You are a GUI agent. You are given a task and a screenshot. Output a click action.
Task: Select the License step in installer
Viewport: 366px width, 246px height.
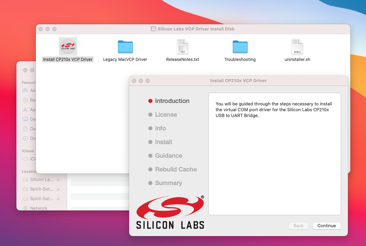pos(166,115)
